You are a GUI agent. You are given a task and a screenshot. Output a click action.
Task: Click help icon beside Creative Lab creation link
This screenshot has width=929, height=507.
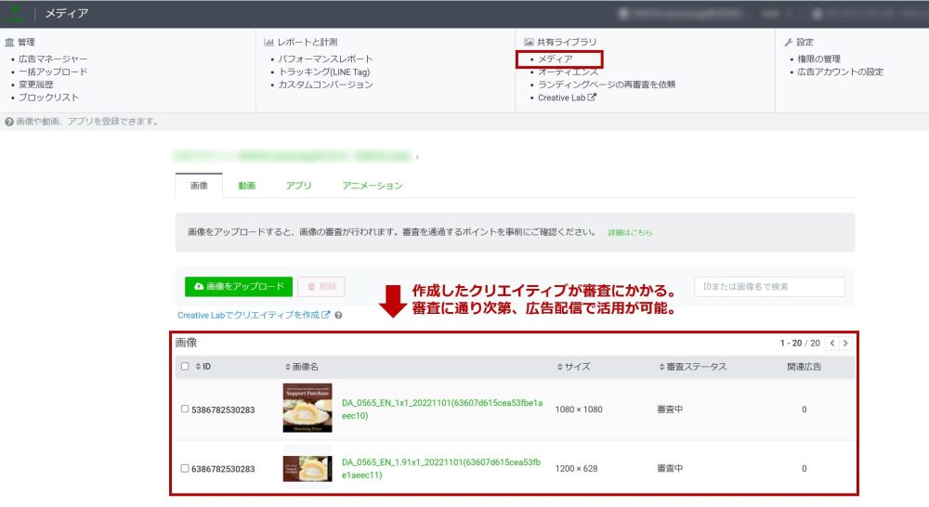[338, 315]
